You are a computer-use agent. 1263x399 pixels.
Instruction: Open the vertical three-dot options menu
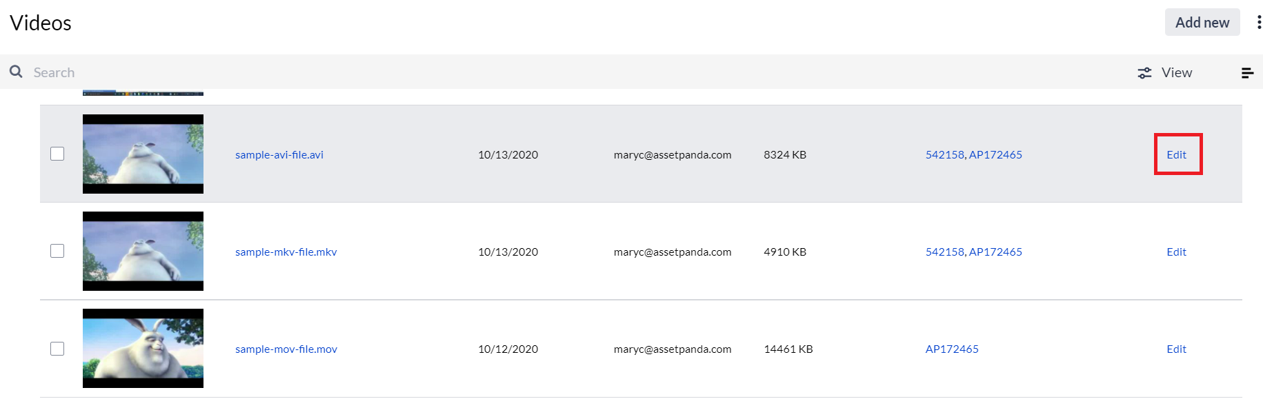1259,22
